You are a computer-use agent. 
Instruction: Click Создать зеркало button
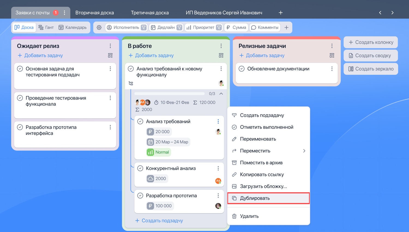[x=371, y=69]
